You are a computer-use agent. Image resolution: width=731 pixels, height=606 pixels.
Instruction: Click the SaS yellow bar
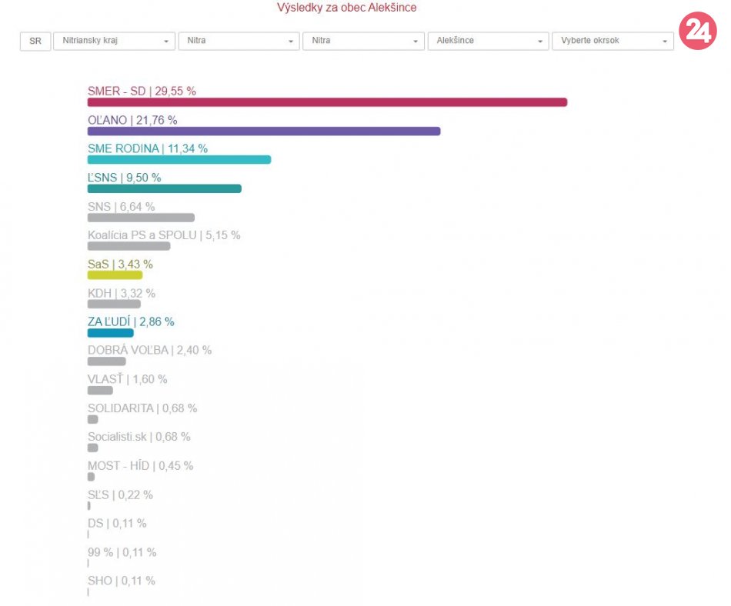tap(115, 275)
